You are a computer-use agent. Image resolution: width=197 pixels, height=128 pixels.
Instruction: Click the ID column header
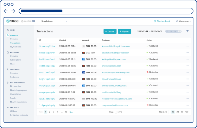(x=40, y=40)
